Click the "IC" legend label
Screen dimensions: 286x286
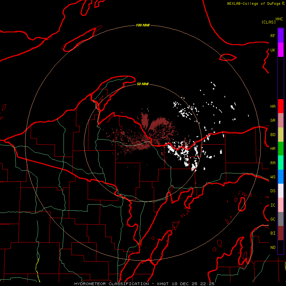[x=273, y=205]
